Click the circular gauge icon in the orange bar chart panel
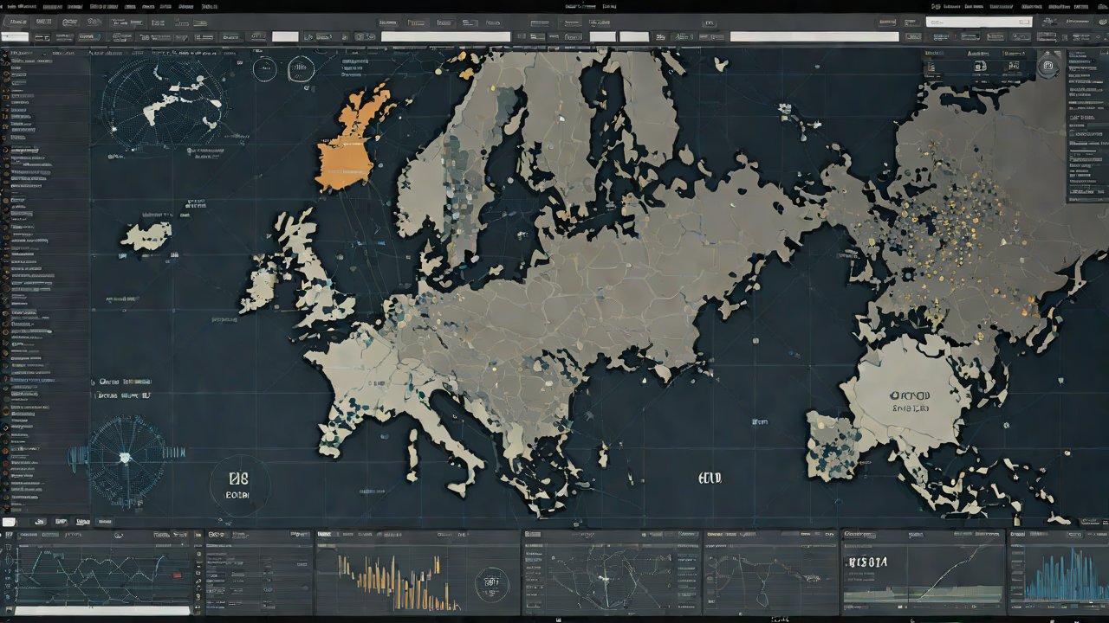1109x623 pixels. pyautogui.click(x=491, y=582)
